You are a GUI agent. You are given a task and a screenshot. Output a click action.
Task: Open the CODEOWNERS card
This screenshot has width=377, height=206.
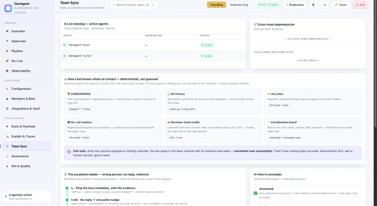point(113,101)
